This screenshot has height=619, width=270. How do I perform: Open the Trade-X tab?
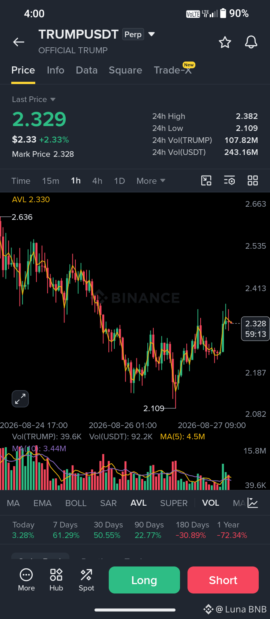tap(173, 70)
